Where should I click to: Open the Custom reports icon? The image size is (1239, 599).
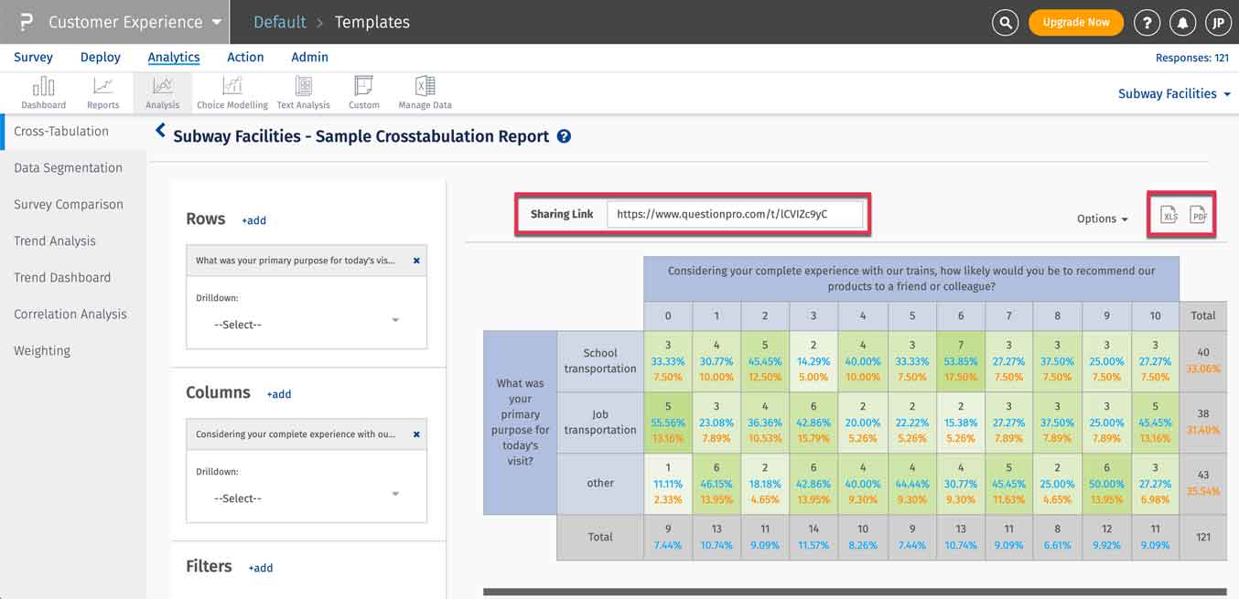(x=363, y=93)
